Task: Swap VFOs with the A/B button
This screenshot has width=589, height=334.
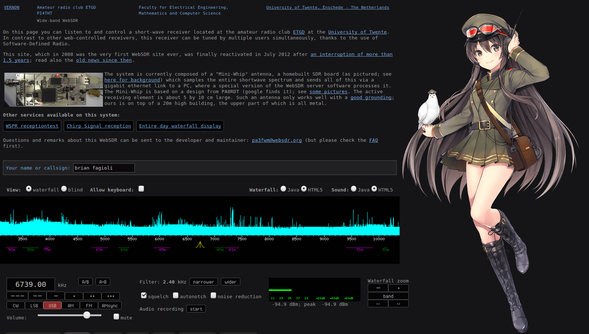Action: (85, 282)
